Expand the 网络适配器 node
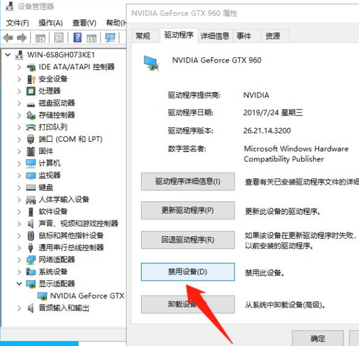This screenshot has width=359, height=346. (x=19, y=259)
